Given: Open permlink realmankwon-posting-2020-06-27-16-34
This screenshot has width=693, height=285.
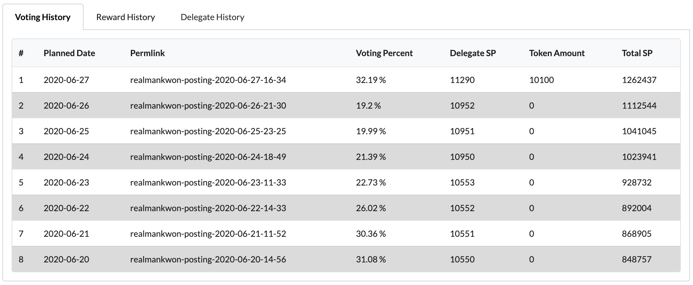Looking at the screenshot, I should 208,80.
